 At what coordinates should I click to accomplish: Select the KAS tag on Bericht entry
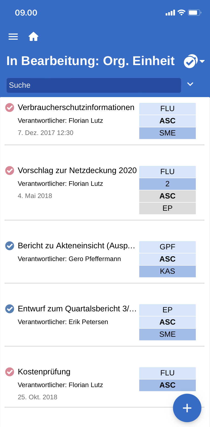(x=167, y=271)
